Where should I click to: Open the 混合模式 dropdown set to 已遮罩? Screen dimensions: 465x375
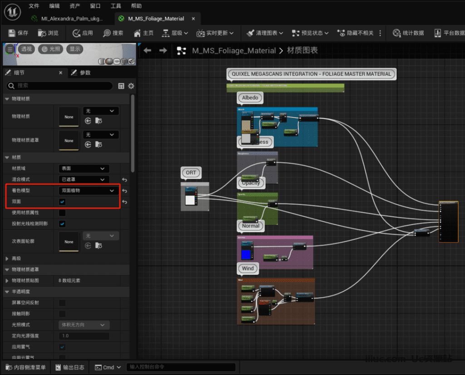[x=84, y=180]
